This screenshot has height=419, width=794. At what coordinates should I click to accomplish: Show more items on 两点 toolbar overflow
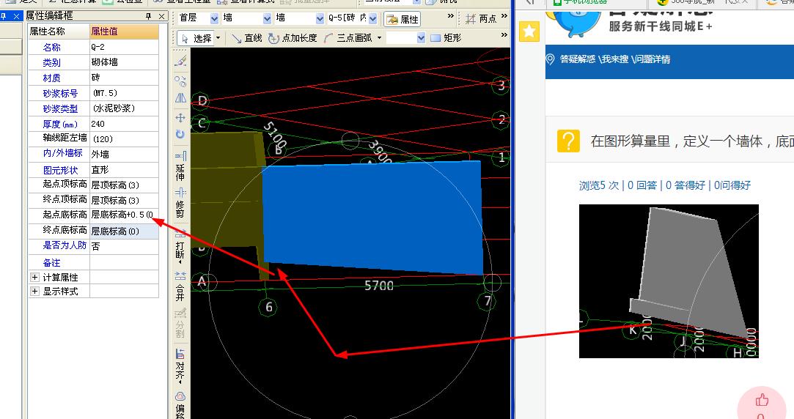504,17
